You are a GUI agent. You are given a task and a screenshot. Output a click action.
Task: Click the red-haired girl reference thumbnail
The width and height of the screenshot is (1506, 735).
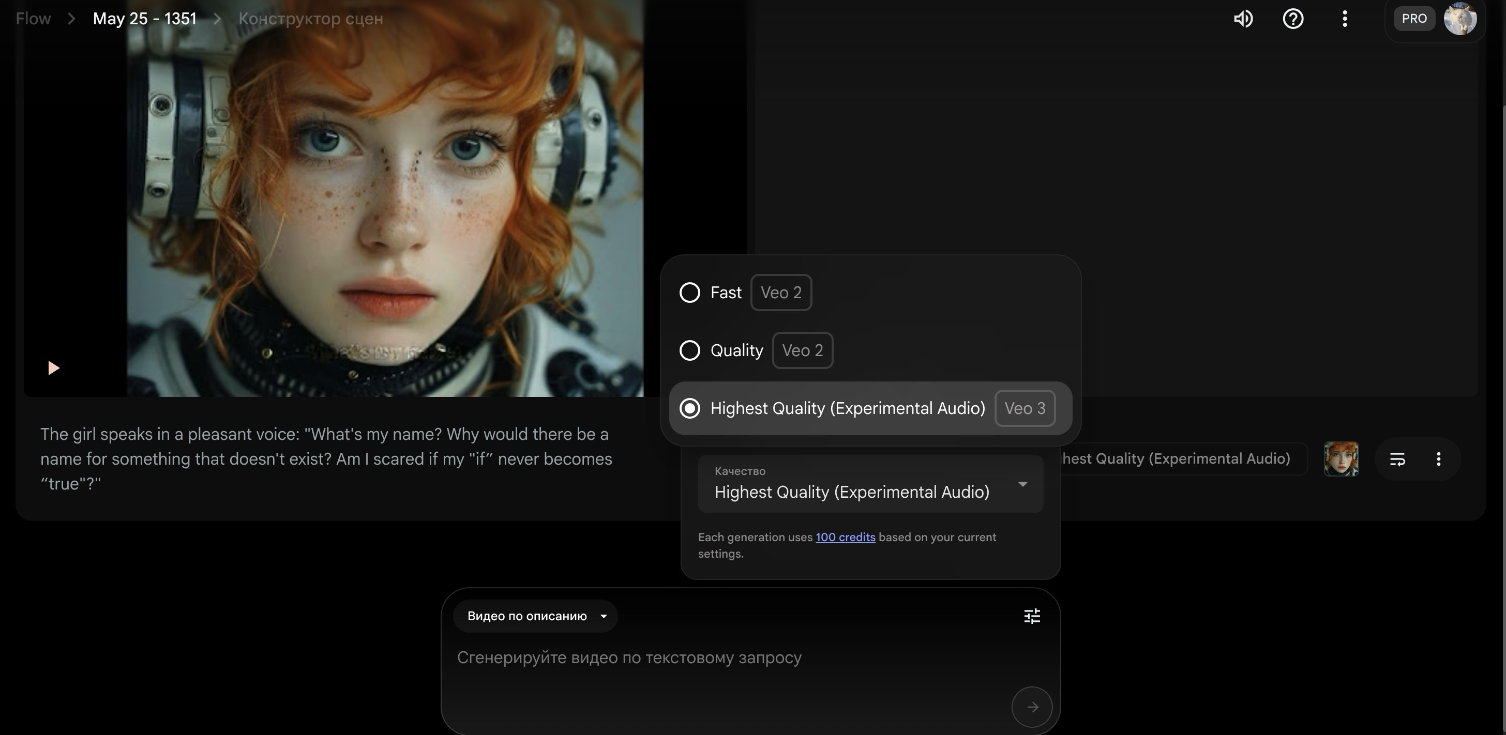click(1341, 459)
